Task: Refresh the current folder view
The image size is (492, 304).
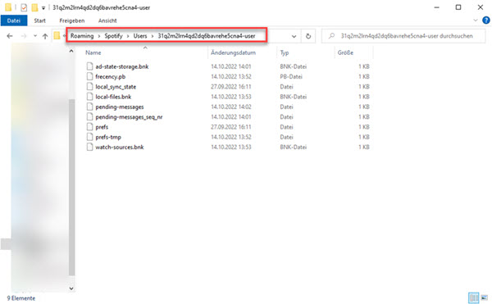Action: [x=308, y=36]
